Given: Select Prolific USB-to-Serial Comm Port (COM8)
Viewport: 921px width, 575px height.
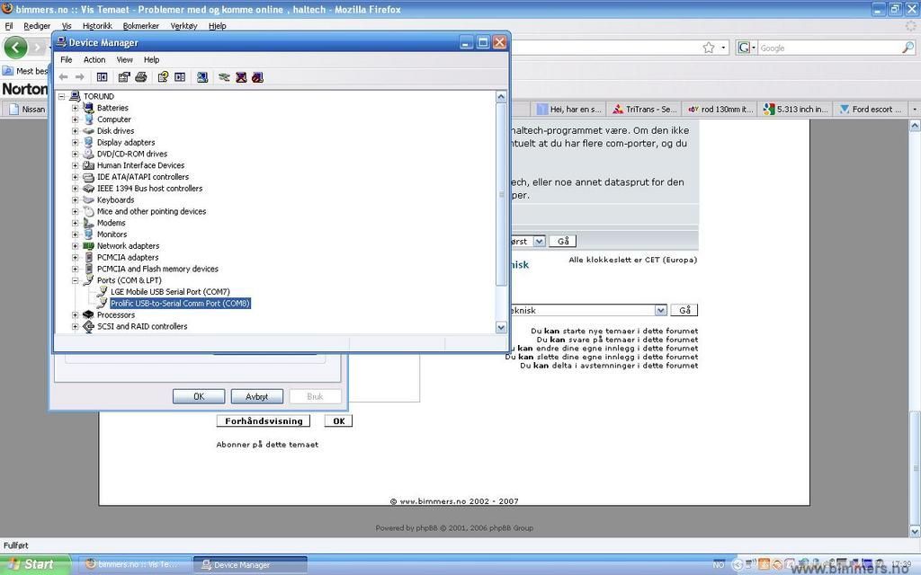Looking at the screenshot, I should pyautogui.click(x=180, y=304).
